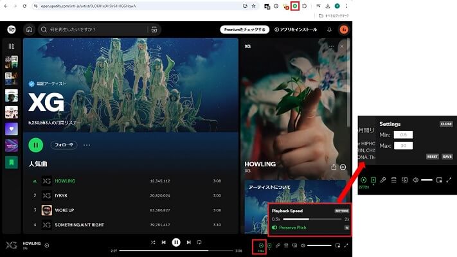Click the large green pause button on artist page

[x=36, y=145]
